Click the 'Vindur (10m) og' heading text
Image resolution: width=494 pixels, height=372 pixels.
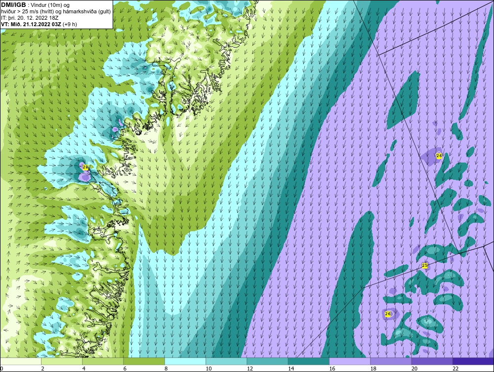click(51, 5)
